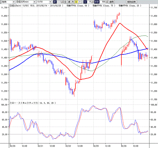Click the 11,450 price label on left axis
Screen dimensions: 158x148
coord(4,49)
